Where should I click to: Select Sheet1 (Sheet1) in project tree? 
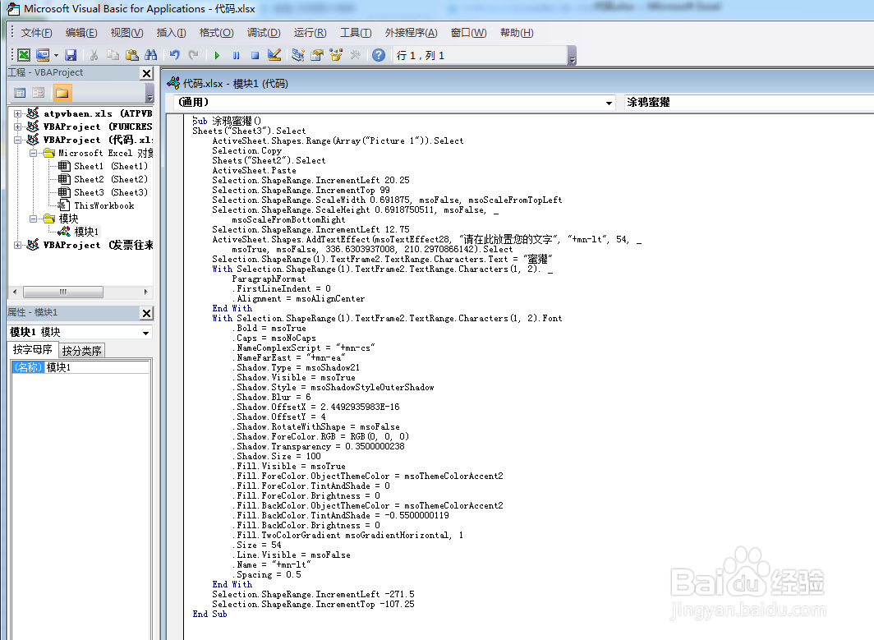(110, 166)
